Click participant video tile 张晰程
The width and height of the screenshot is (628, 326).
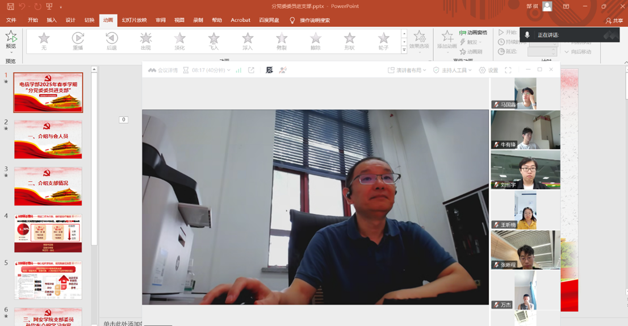(x=525, y=250)
